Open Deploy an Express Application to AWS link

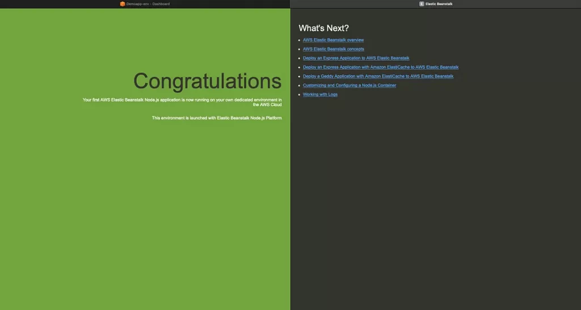pos(356,58)
